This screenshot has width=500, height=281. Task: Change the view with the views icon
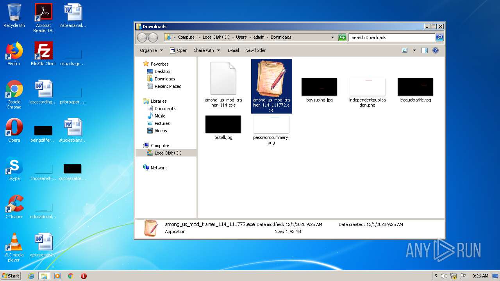405,50
